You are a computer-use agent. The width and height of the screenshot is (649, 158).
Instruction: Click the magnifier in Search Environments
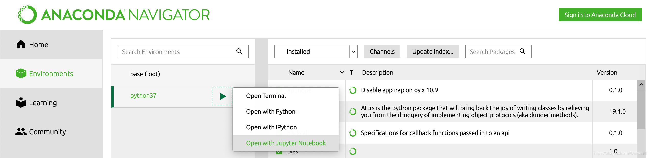pyautogui.click(x=239, y=51)
